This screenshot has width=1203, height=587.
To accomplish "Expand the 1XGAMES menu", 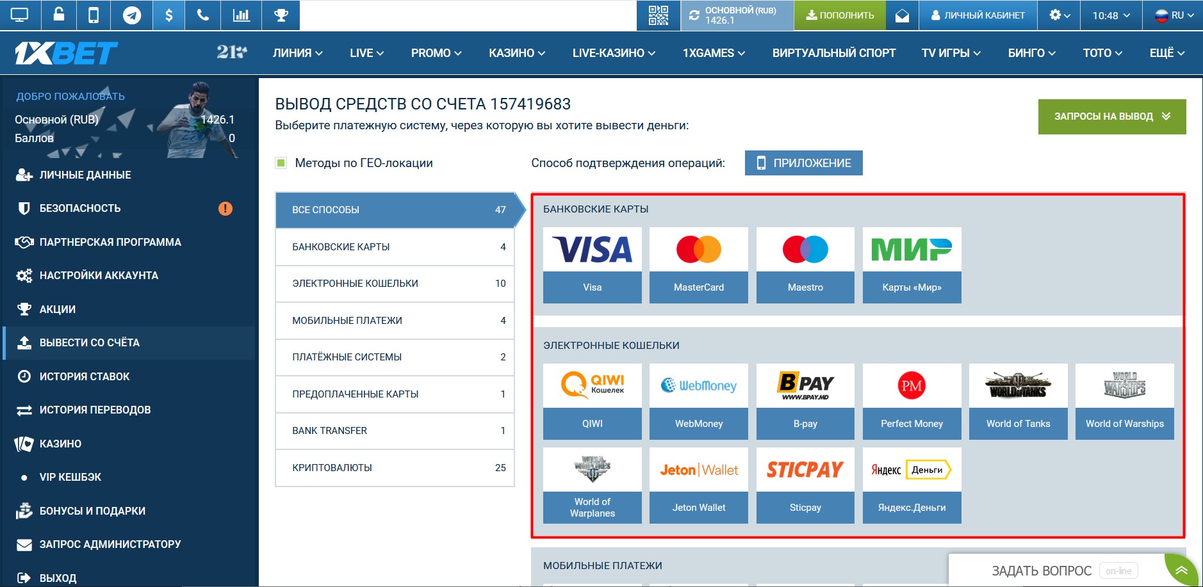I will pyautogui.click(x=714, y=53).
